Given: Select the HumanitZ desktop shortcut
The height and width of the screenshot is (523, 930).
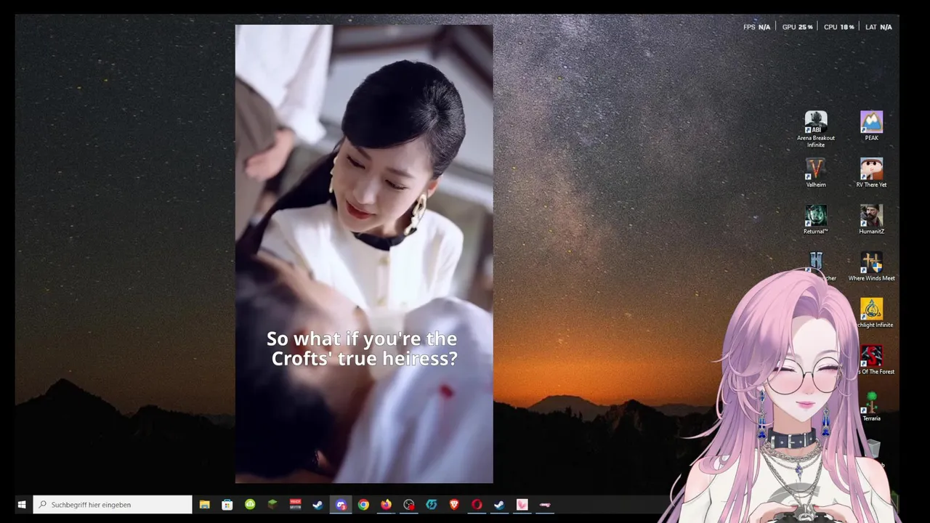Looking at the screenshot, I should pyautogui.click(x=872, y=219).
